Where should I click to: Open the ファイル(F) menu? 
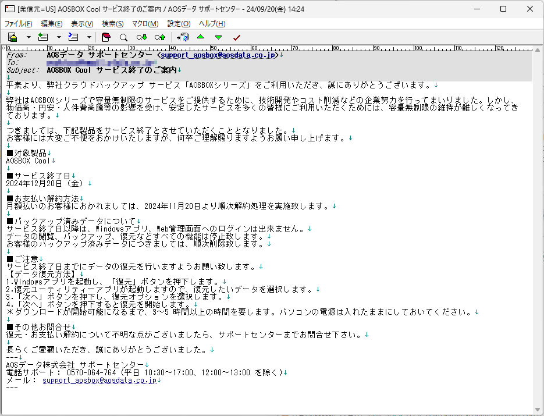coord(18,24)
